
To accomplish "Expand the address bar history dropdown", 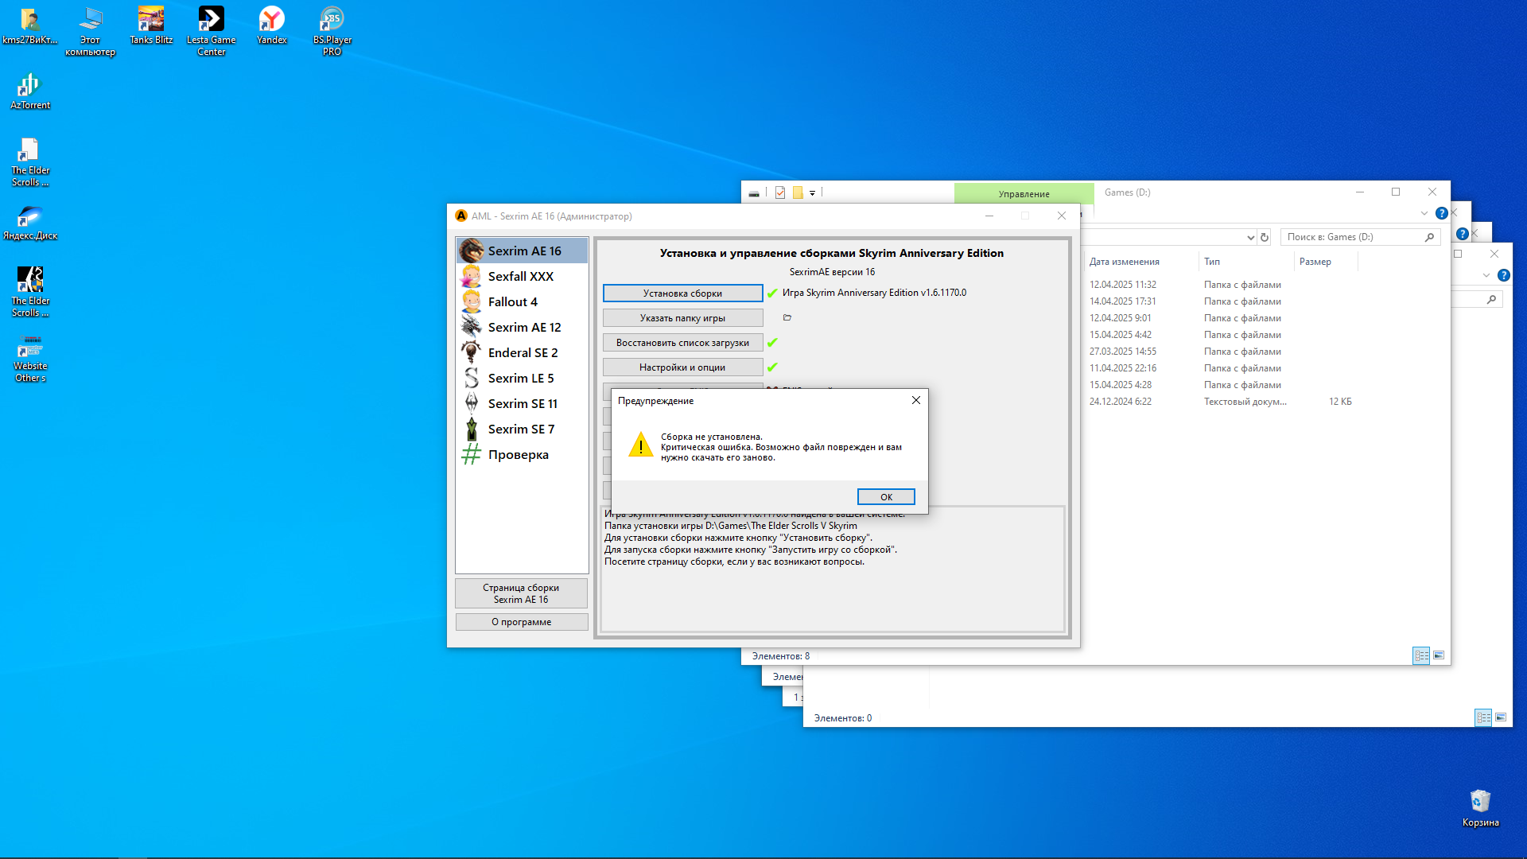I will pos(1250,237).
